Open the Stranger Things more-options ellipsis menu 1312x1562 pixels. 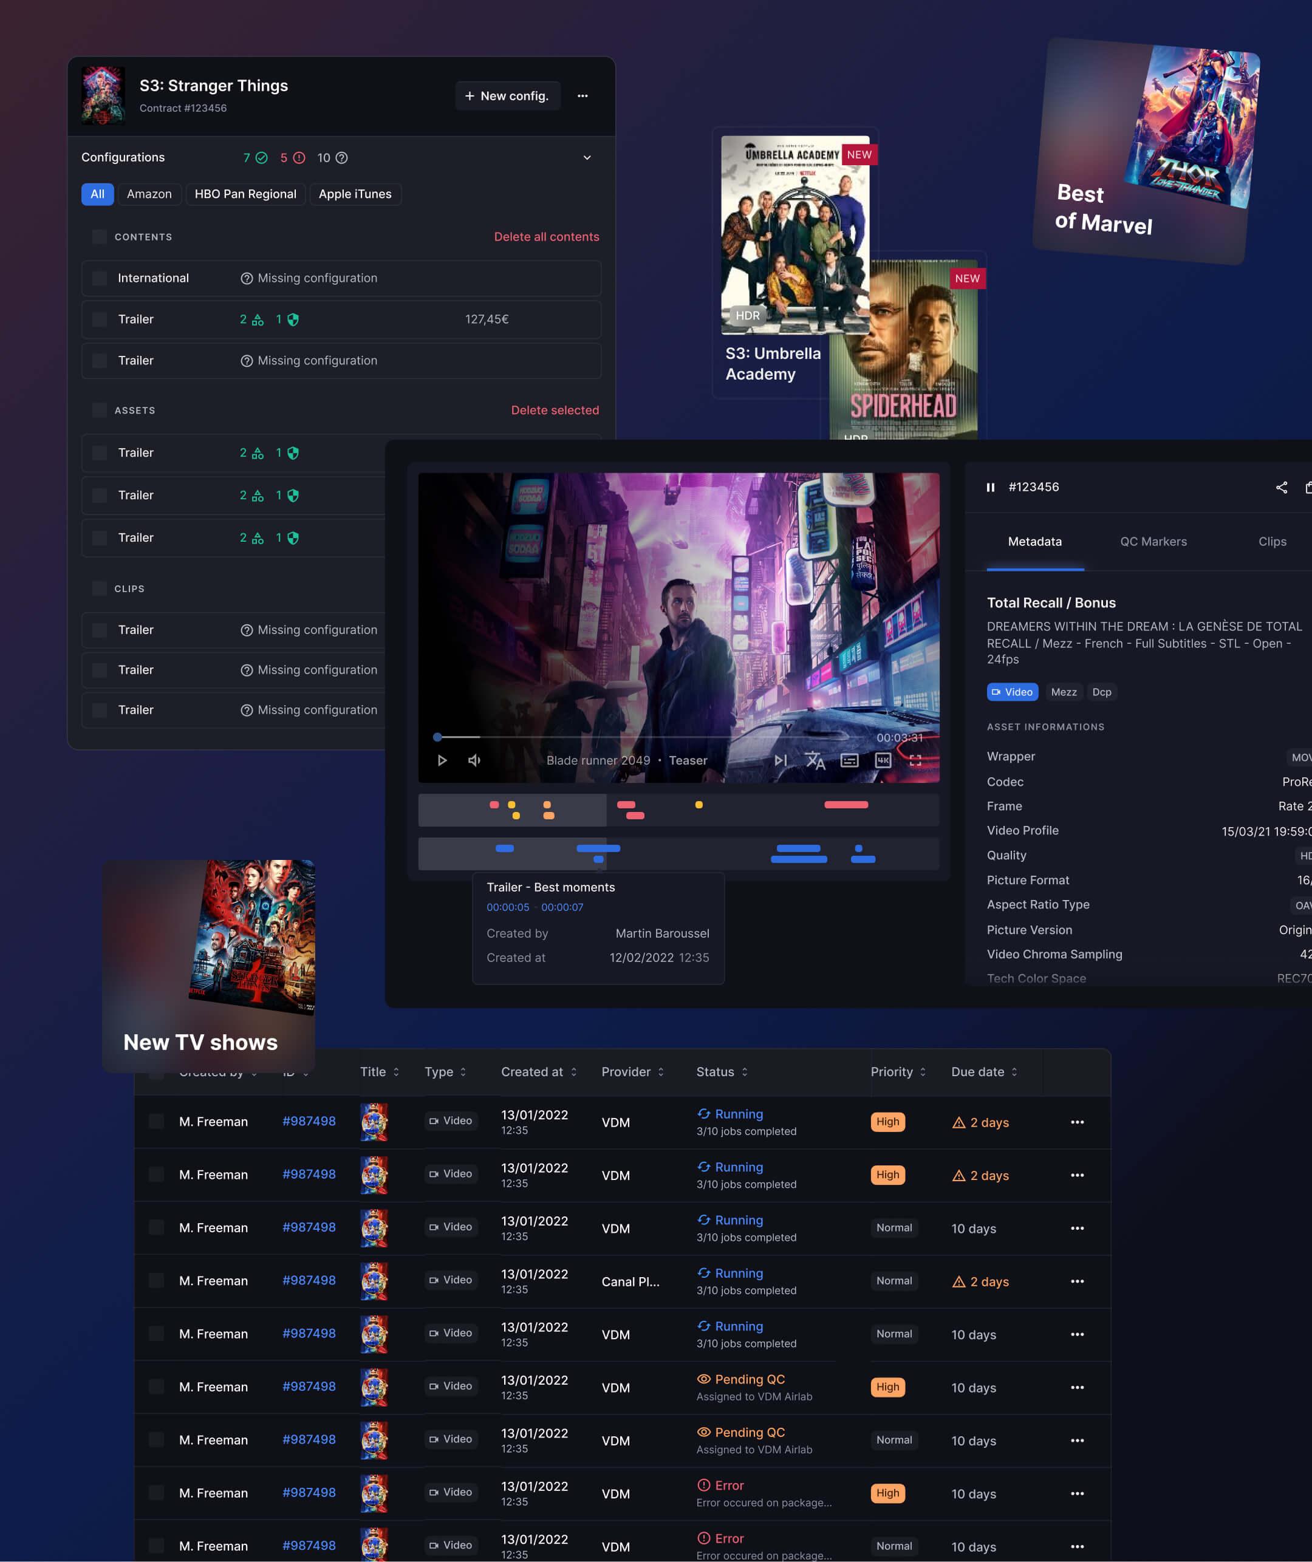pyautogui.click(x=583, y=96)
